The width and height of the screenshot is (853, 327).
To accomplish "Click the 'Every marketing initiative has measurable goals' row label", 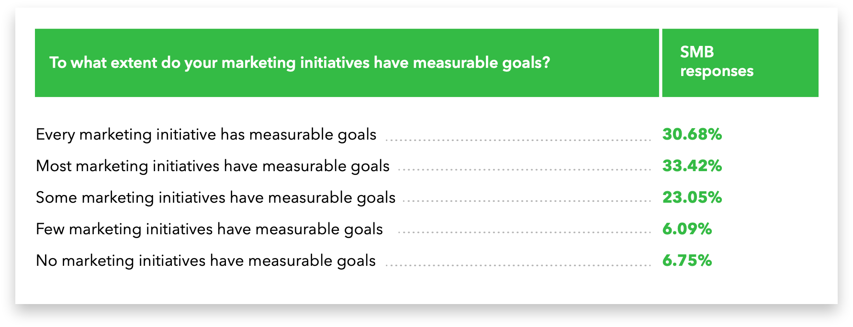I will (206, 135).
